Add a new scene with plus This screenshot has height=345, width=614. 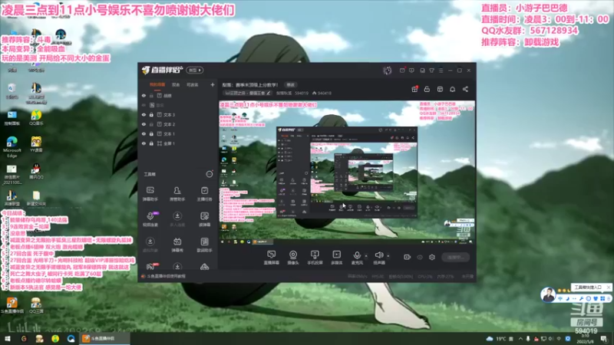point(213,84)
